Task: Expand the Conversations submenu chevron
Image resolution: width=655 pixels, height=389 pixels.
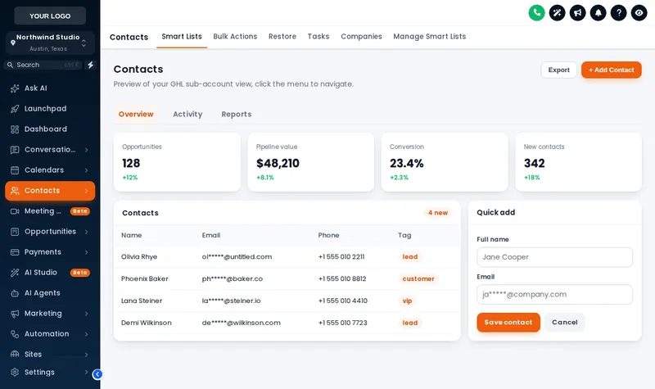Action: coord(87,150)
